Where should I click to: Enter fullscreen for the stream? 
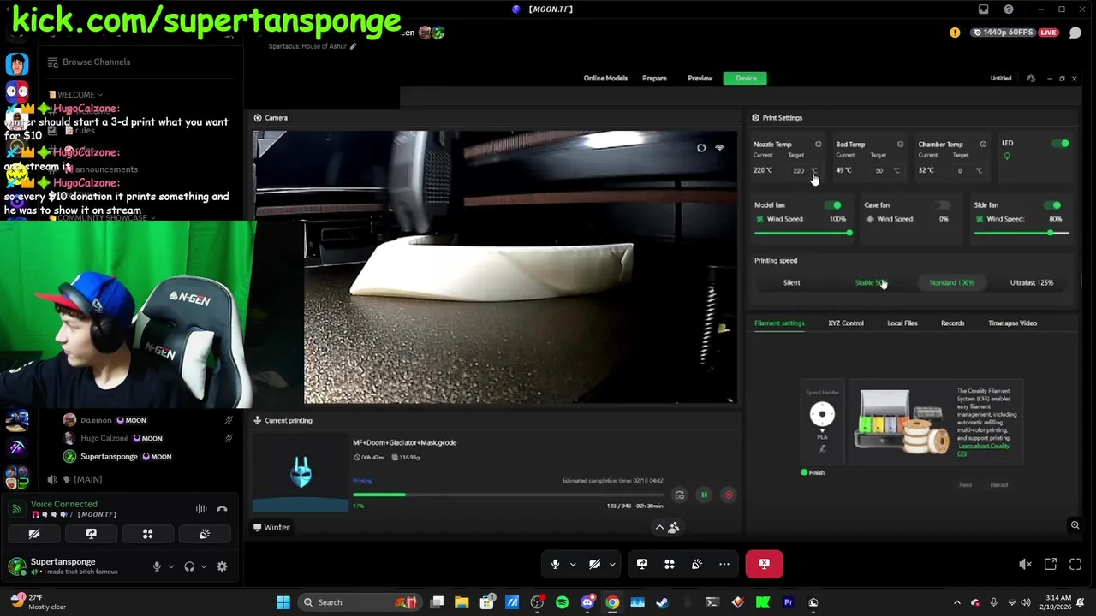pos(1075,564)
